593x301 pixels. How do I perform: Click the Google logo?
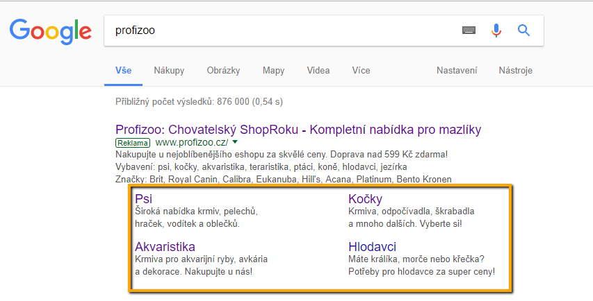pos(51,32)
